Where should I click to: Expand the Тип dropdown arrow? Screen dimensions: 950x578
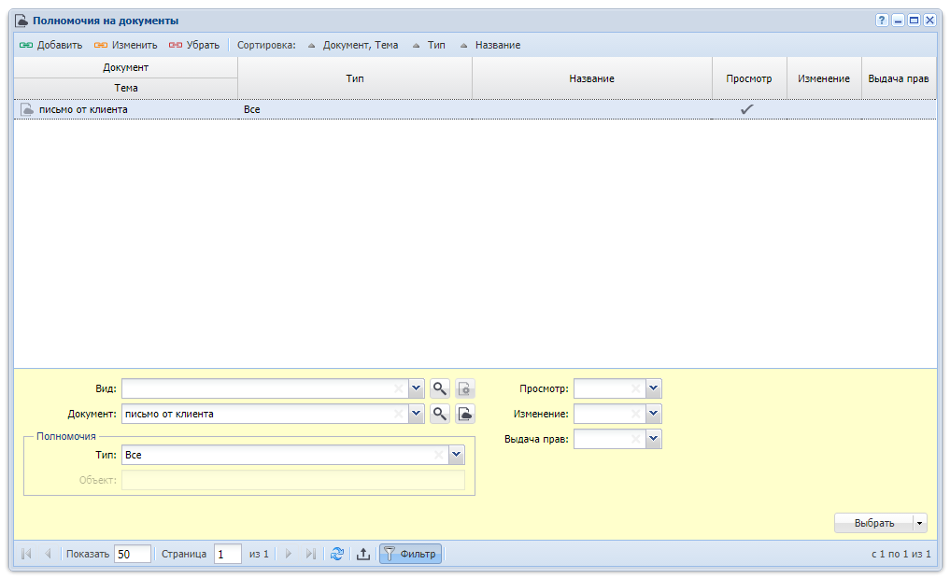tap(456, 455)
